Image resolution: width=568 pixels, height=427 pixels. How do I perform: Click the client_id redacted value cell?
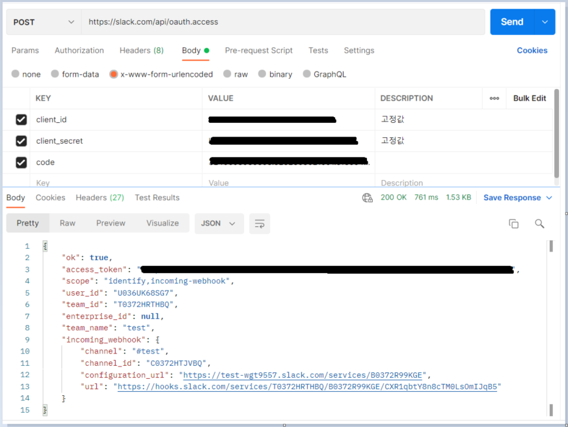tap(288, 120)
